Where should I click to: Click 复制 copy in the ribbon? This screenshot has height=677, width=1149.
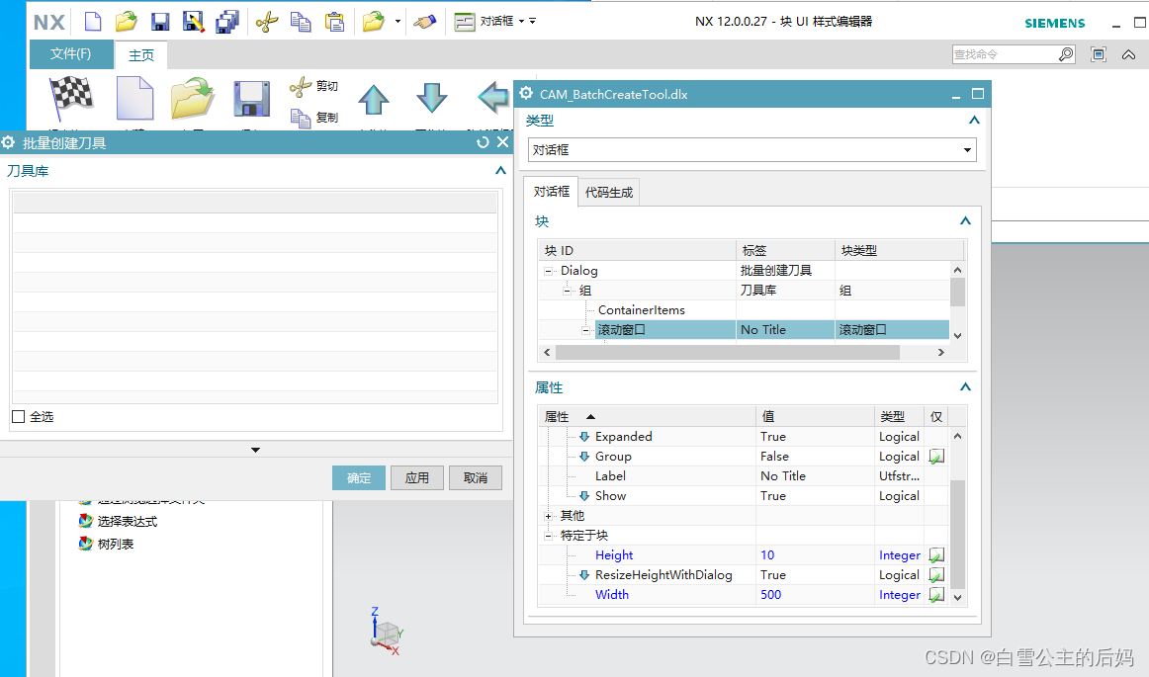tap(314, 118)
